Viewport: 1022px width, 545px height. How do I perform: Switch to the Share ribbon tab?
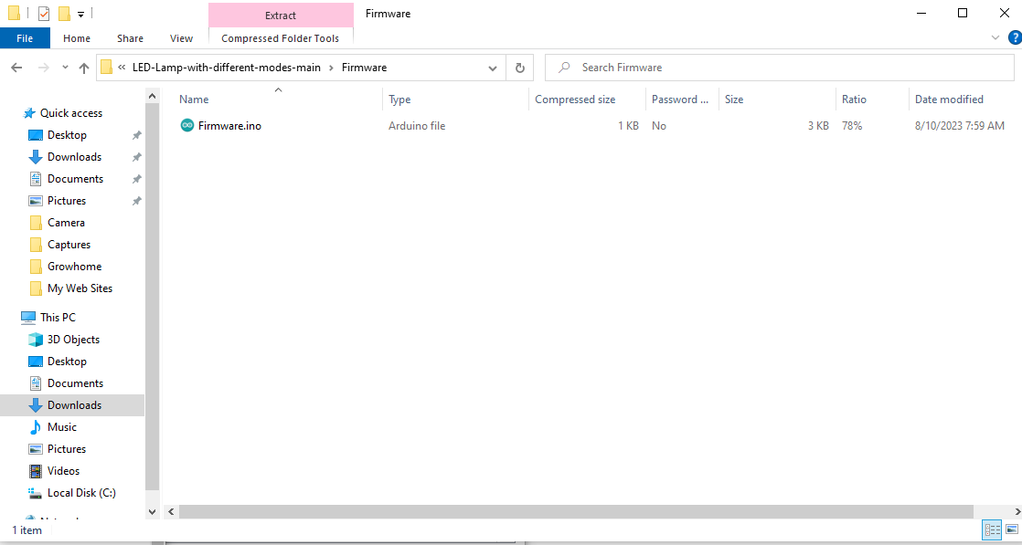click(x=131, y=38)
